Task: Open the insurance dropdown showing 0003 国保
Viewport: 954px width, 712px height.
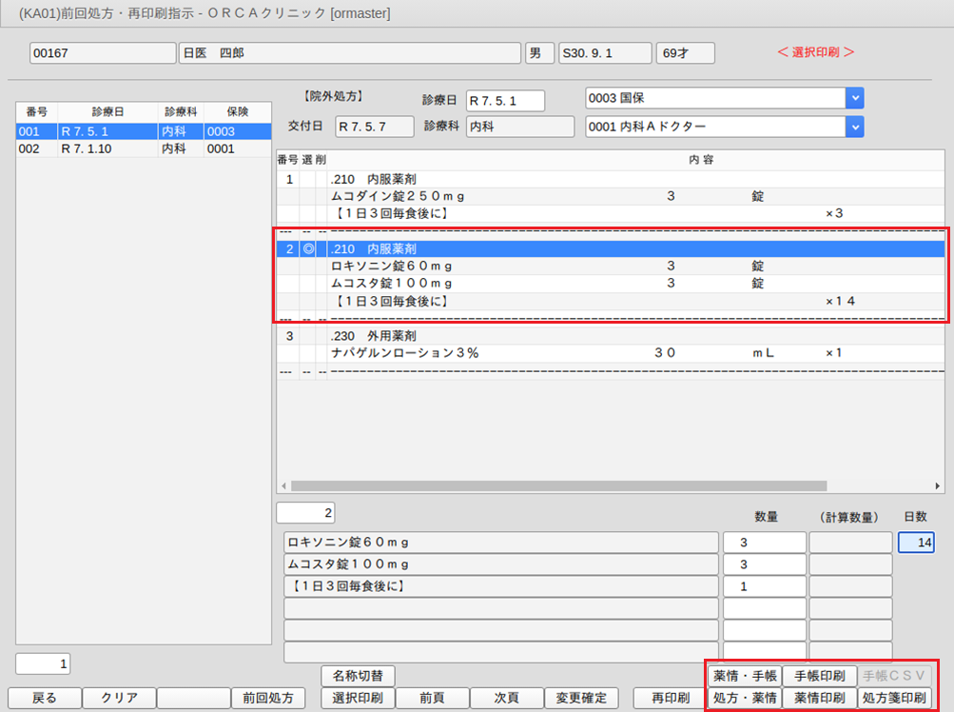Action: pyautogui.click(x=854, y=98)
